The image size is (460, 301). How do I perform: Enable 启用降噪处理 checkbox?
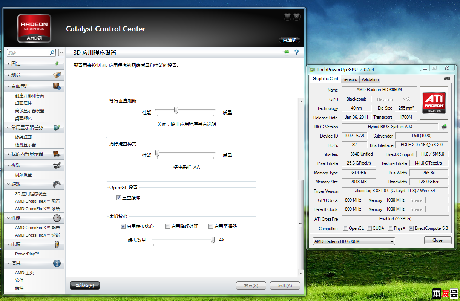point(167,226)
